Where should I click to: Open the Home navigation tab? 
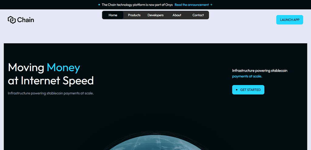(113, 15)
